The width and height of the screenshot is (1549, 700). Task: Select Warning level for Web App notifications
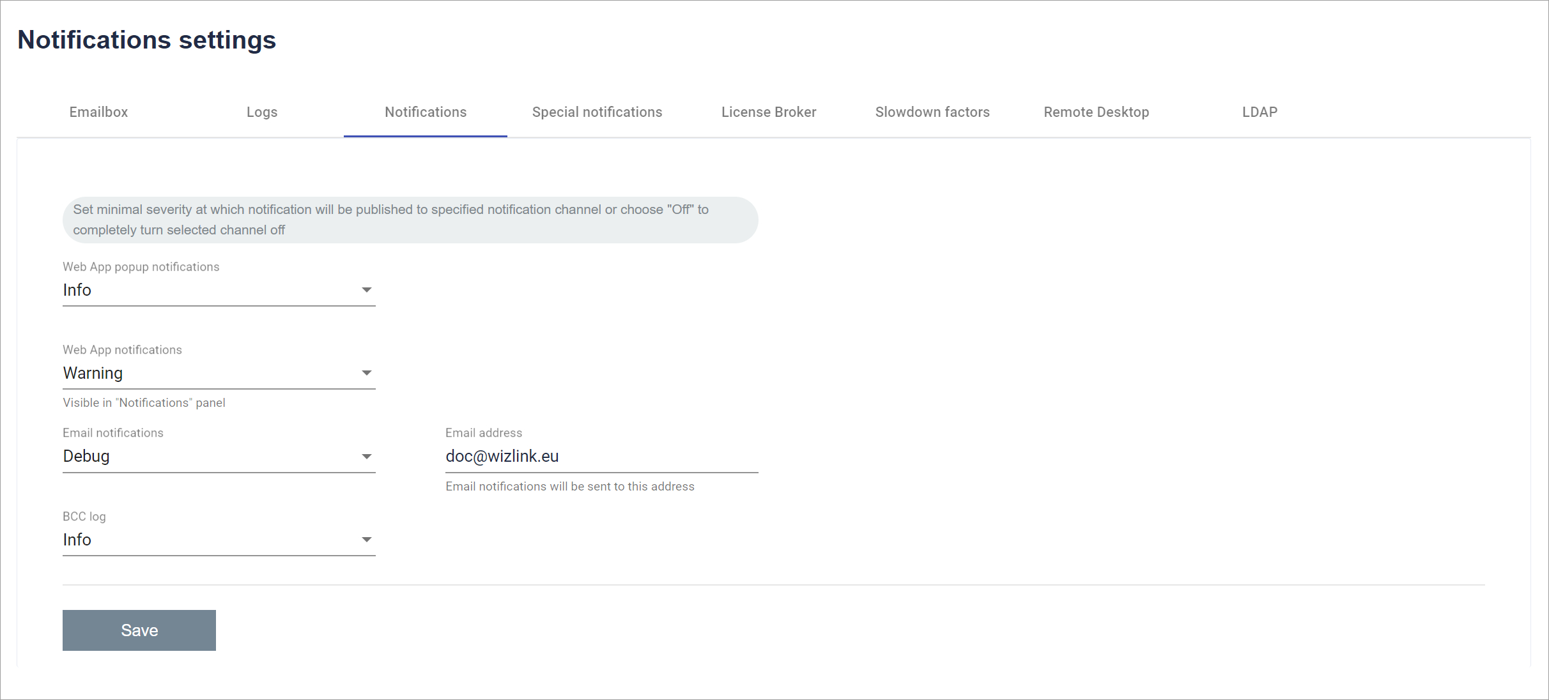pos(219,373)
